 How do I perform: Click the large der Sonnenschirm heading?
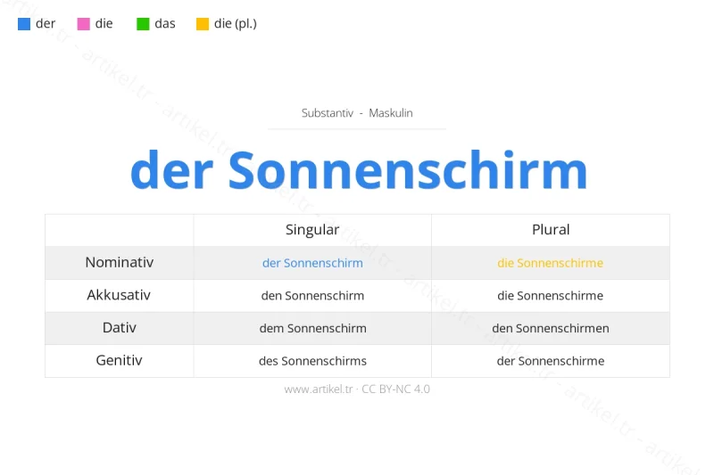click(x=358, y=169)
